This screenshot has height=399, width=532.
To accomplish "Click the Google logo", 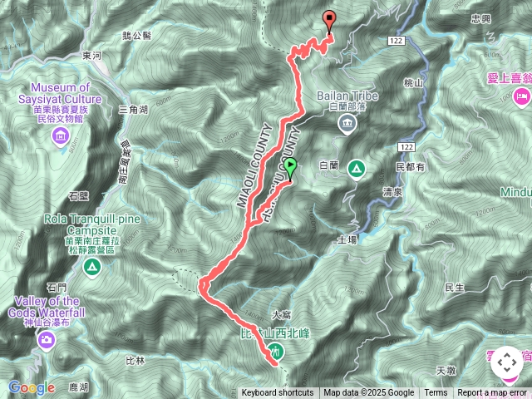I will pyautogui.click(x=32, y=387).
